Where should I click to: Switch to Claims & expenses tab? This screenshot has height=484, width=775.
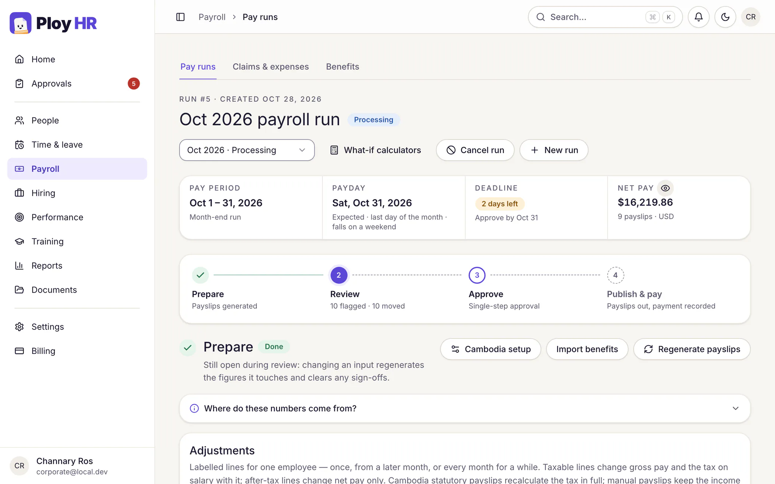(x=271, y=67)
